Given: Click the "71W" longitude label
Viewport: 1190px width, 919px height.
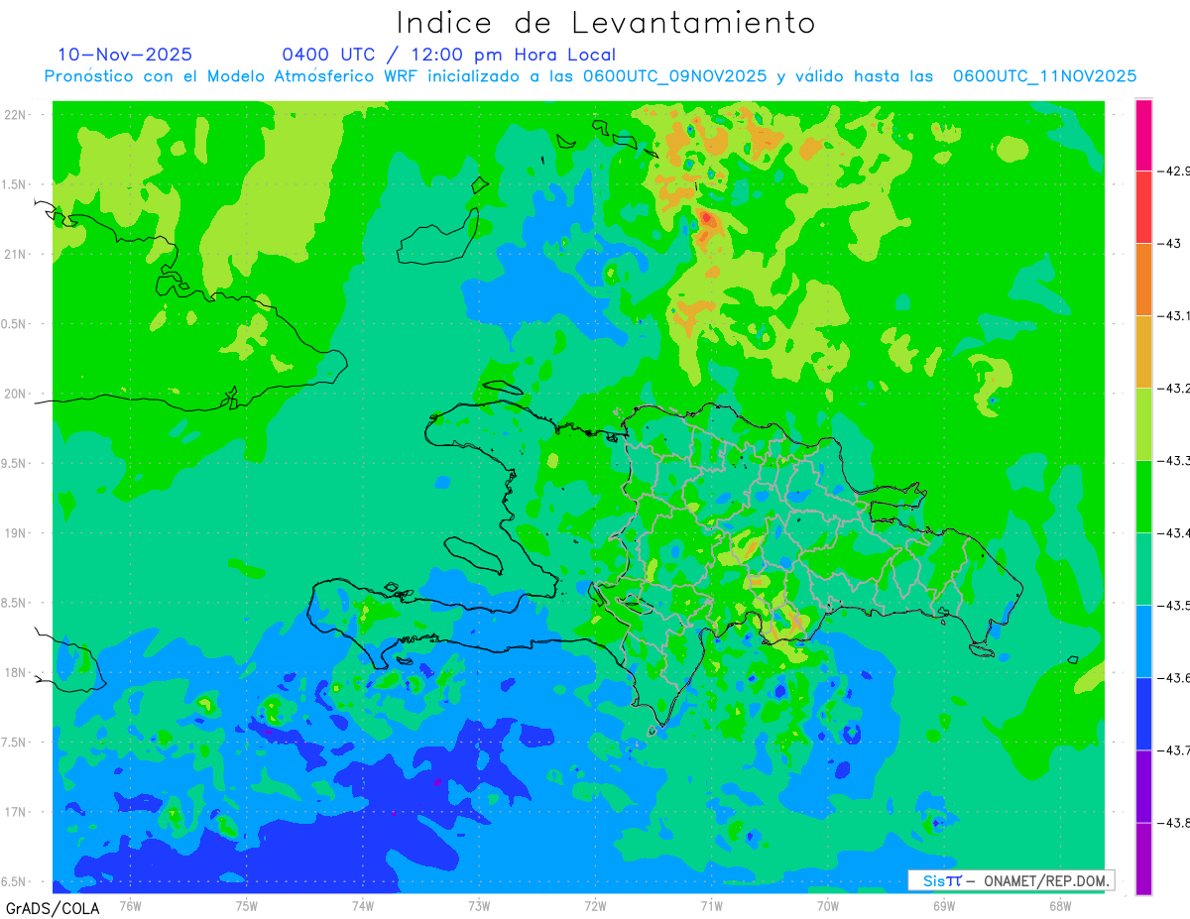Looking at the screenshot, I should click(x=711, y=905).
